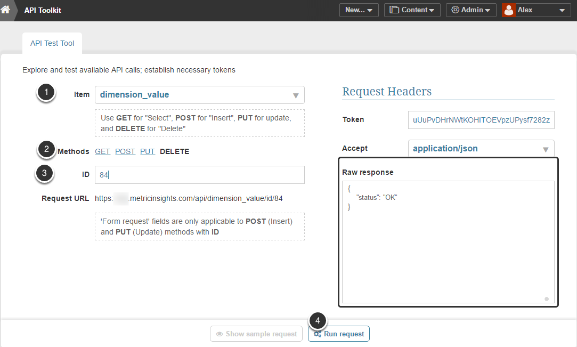Choose the POST method link

pyautogui.click(x=125, y=151)
